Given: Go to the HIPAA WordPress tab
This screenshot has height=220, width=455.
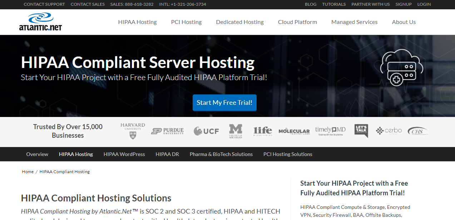Looking at the screenshot, I should point(124,154).
